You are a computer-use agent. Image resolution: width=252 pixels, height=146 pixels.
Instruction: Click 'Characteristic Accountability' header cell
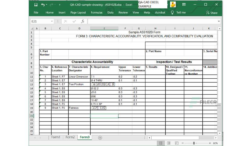[92, 62]
